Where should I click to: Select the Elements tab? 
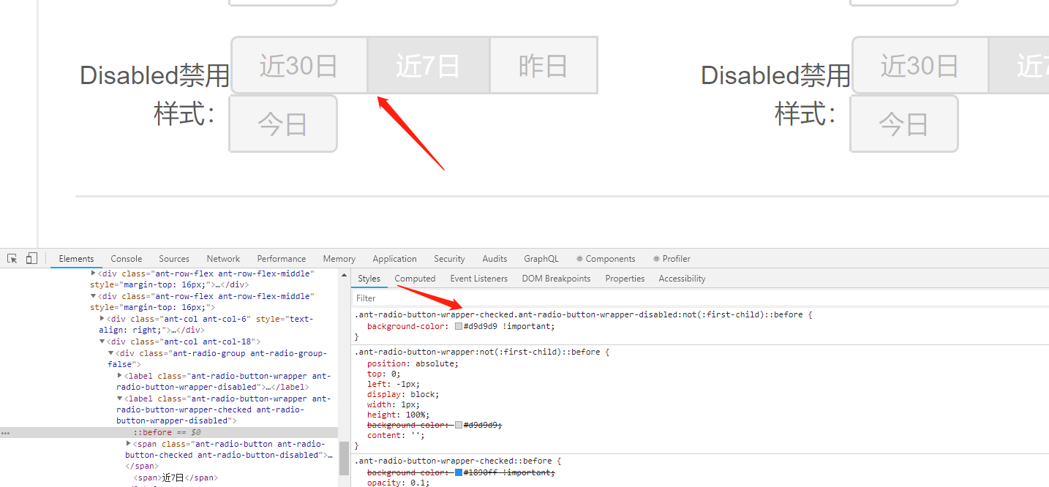click(77, 259)
